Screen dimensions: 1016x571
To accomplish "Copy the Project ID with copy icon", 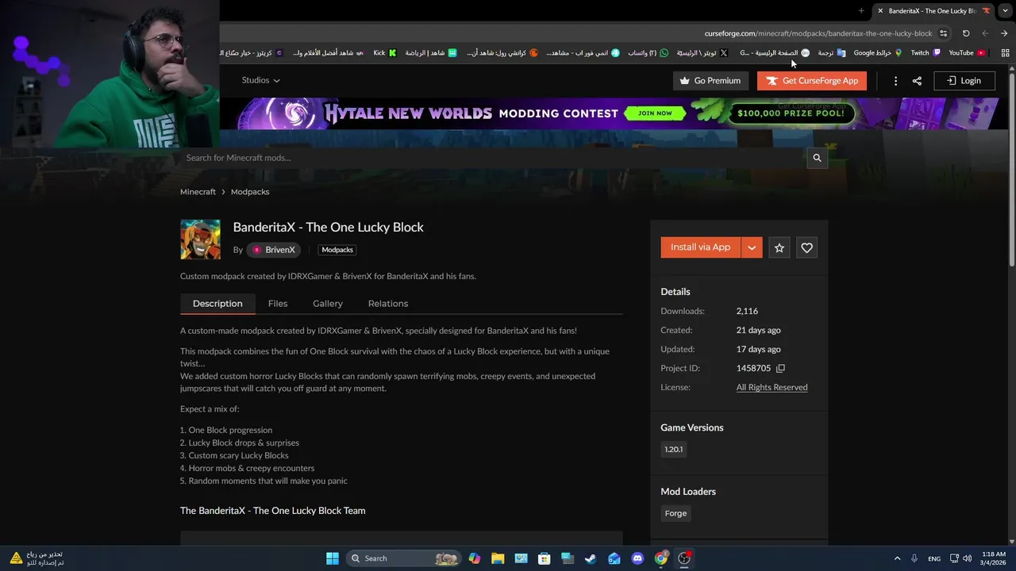I will [x=780, y=369].
